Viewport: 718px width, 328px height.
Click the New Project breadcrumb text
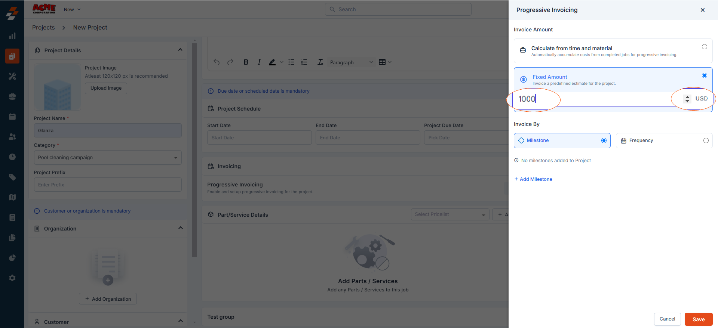tap(90, 27)
